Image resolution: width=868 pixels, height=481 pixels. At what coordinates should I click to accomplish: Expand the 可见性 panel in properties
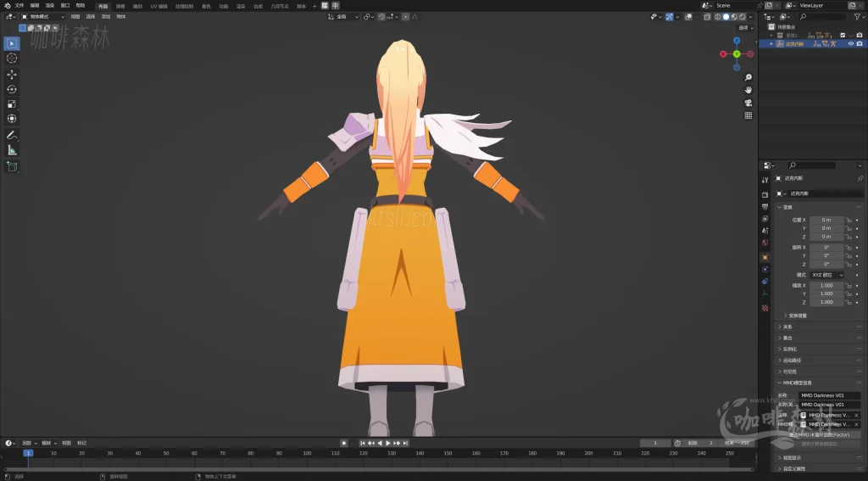pos(788,372)
